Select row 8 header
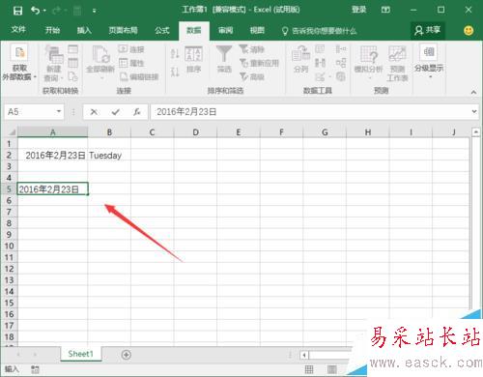The height and width of the screenshot is (377, 483). (x=9, y=223)
